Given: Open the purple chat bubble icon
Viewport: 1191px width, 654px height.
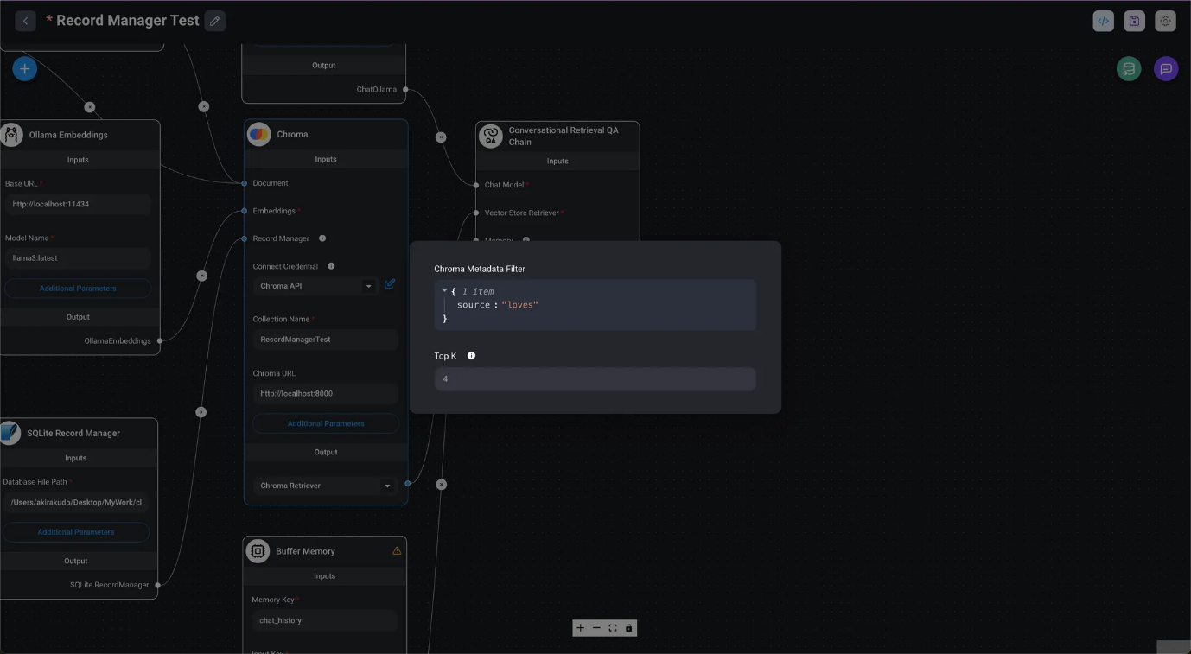Looking at the screenshot, I should click(x=1165, y=69).
